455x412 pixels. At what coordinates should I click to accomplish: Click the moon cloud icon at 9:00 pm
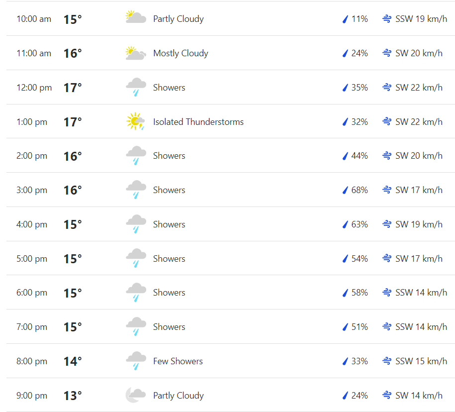[135, 395]
